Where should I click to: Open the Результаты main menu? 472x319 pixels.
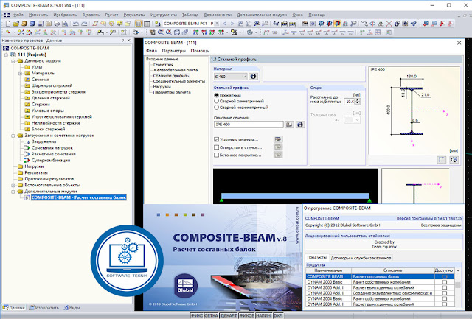point(134,15)
